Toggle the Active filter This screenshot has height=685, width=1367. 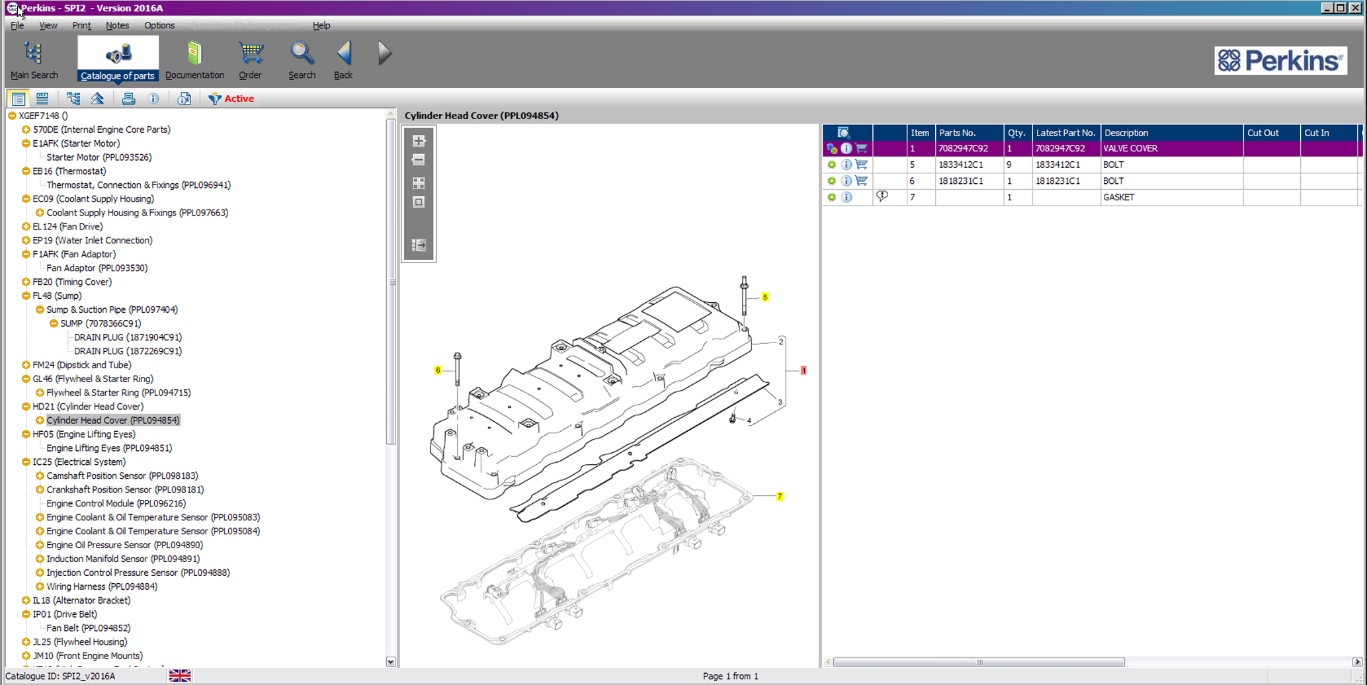click(231, 99)
